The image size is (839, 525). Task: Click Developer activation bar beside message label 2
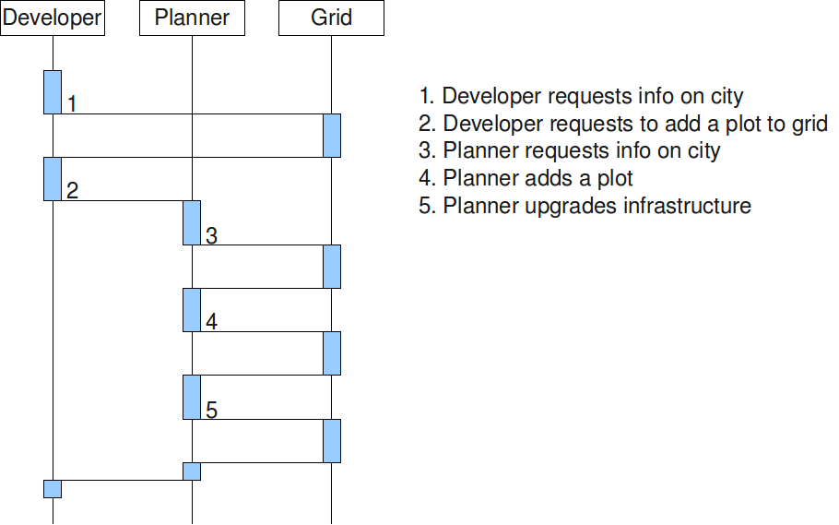tap(53, 178)
